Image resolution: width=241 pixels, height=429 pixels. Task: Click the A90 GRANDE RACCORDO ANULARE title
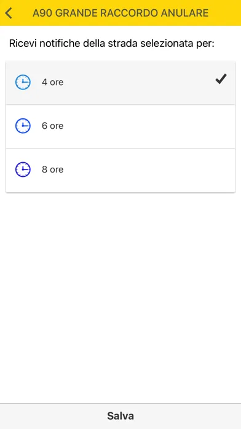120,13
